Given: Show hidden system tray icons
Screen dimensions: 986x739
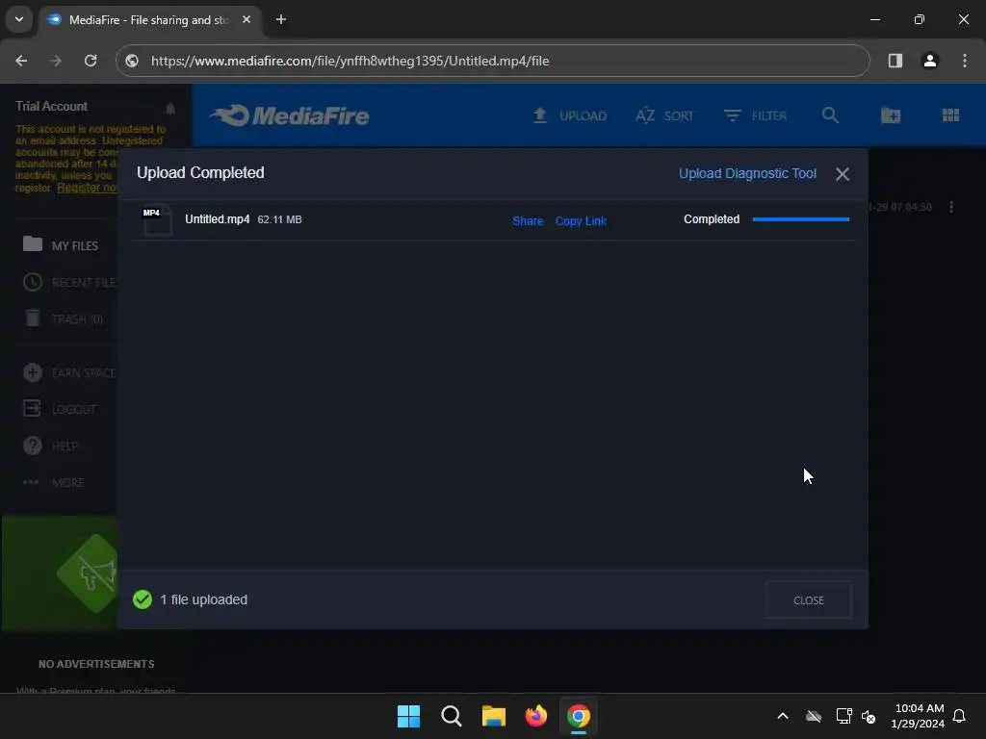Looking at the screenshot, I should 782,716.
